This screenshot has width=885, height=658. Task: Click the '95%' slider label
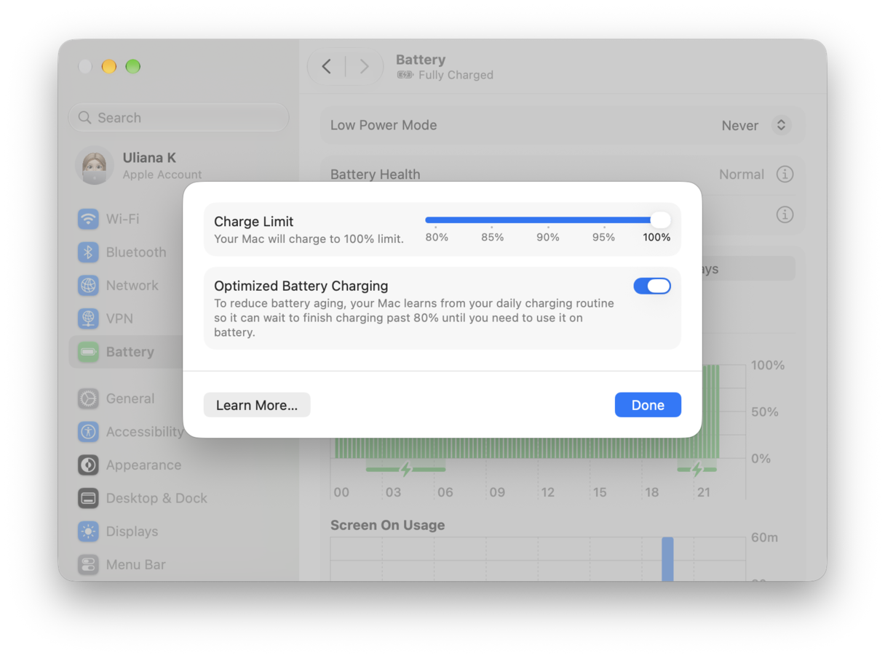pyautogui.click(x=603, y=238)
